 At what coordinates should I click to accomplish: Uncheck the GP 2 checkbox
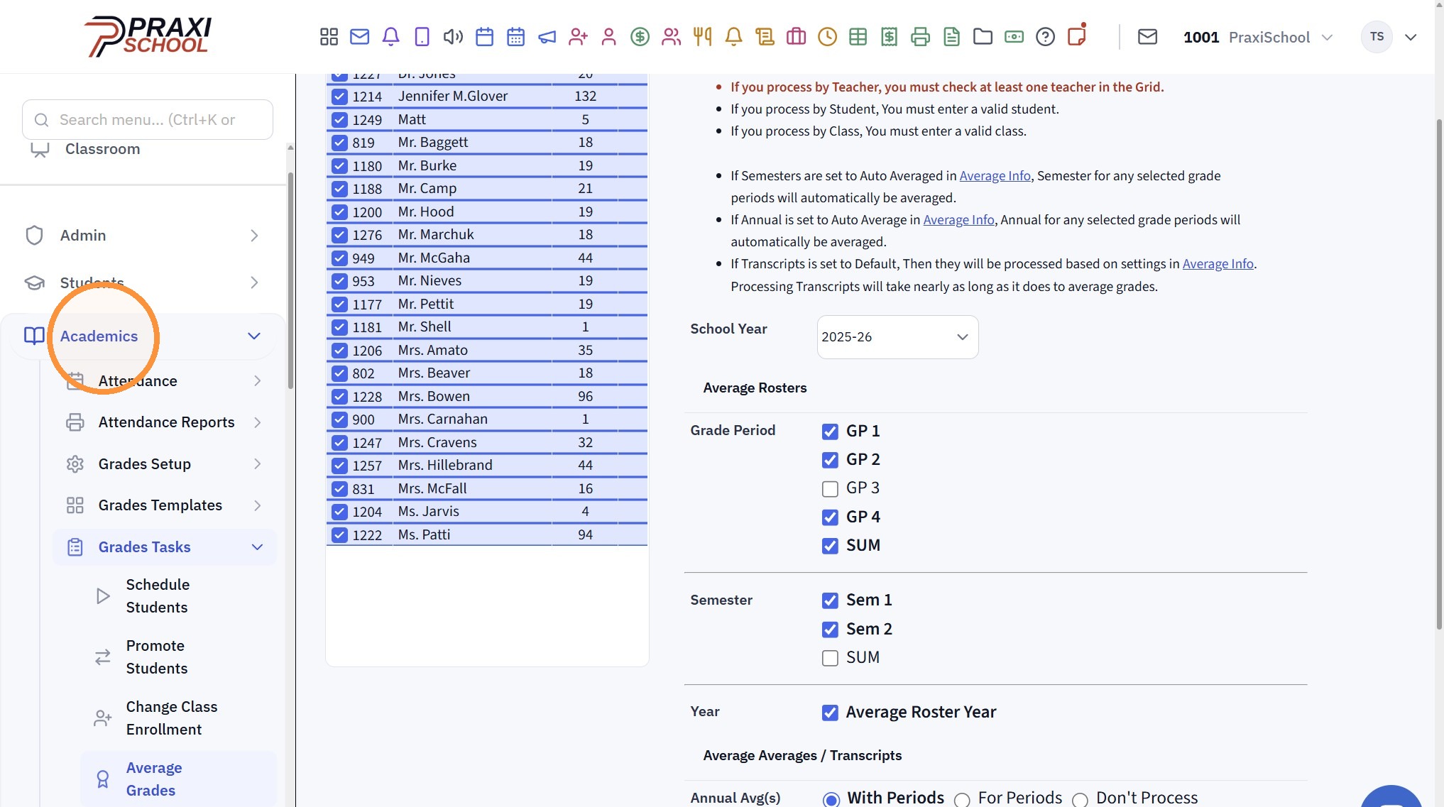pyautogui.click(x=830, y=460)
